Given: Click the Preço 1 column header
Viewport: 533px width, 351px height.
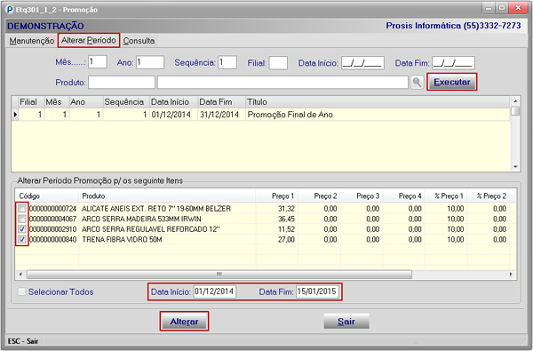Looking at the screenshot, I should coord(276,196).
